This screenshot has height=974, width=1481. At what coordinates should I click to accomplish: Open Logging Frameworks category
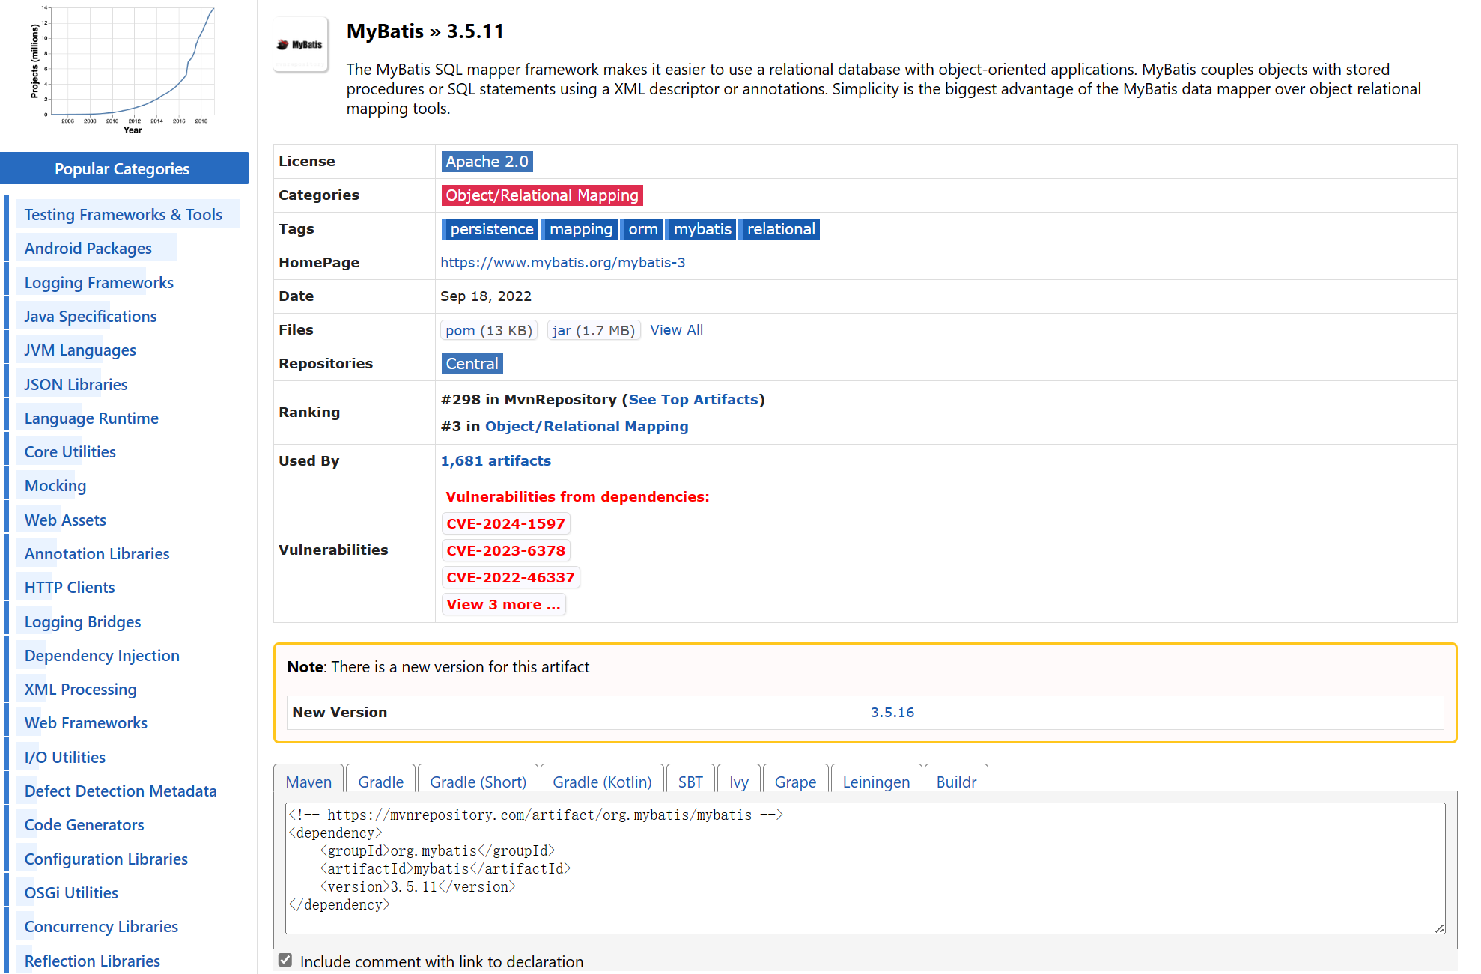pyautogui.click(x=99, y=283)
